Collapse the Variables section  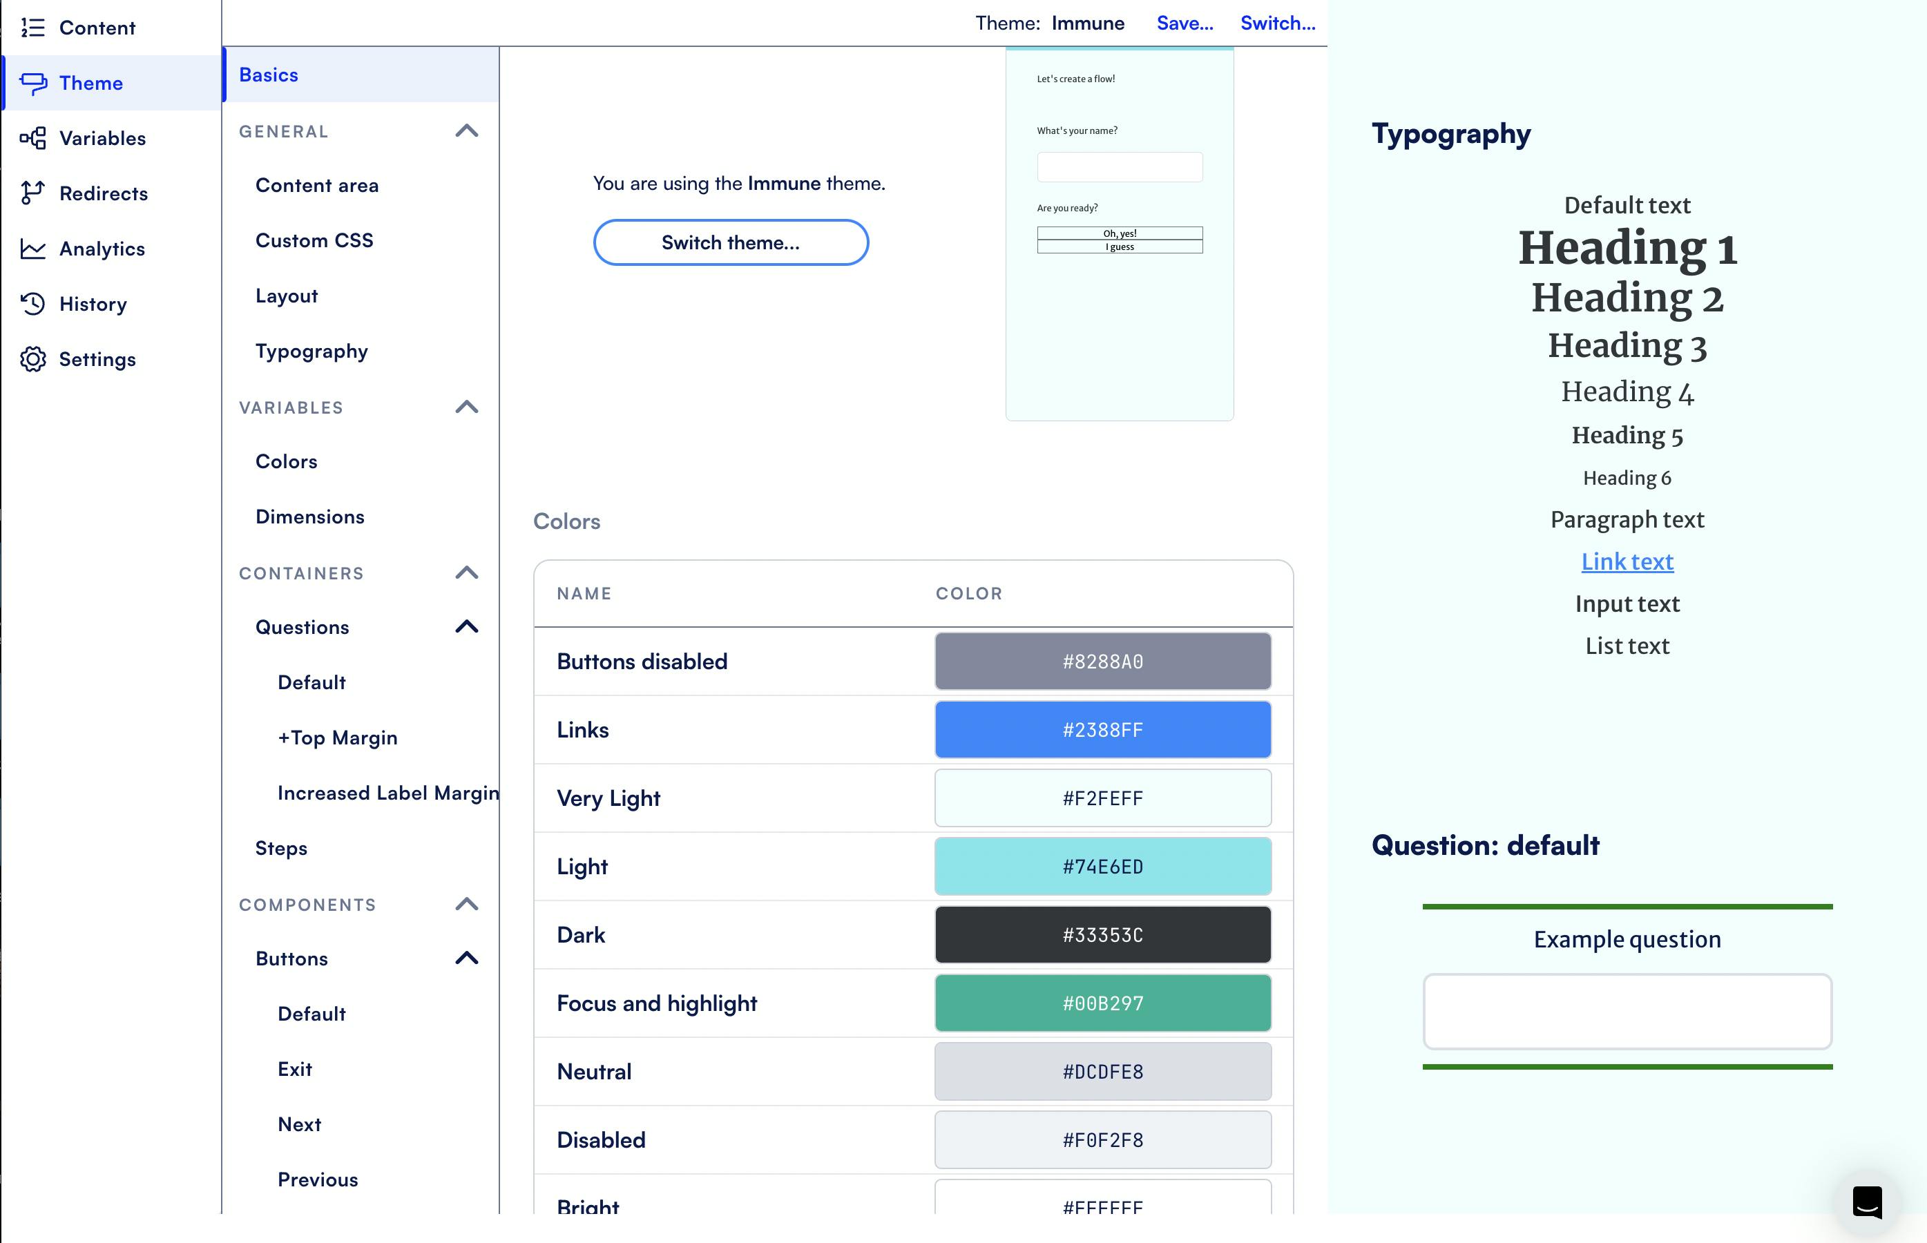(x=468, y=406)
